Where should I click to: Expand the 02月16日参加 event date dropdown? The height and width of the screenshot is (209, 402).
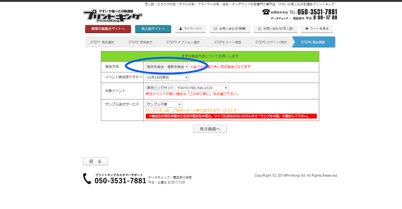coord(167,78)
